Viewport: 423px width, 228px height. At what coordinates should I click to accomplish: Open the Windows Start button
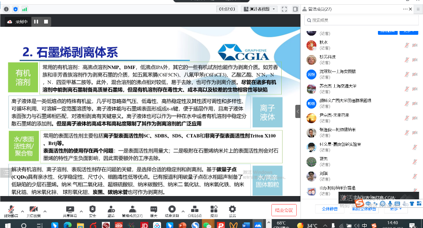click(x=8, y=225)
